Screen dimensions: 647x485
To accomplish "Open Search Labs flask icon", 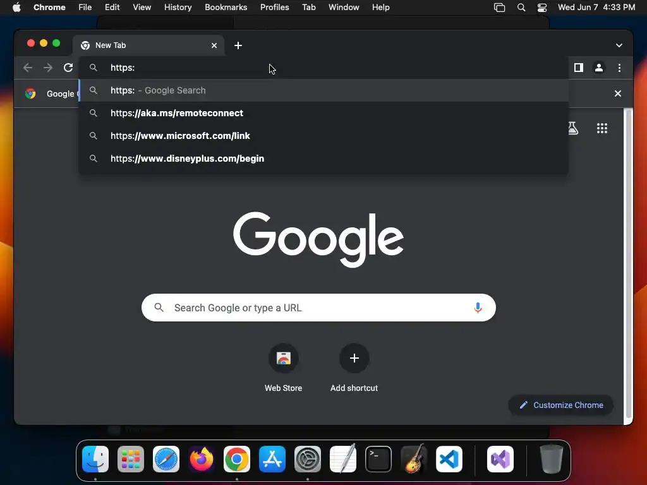I will point(572,128).
